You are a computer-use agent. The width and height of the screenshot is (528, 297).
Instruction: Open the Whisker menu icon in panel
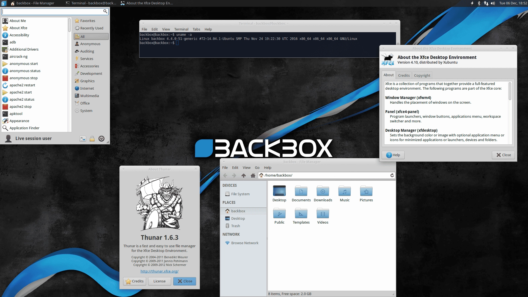tap(4, 3)
